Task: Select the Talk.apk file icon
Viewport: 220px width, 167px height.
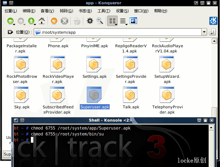Action: 130,95
